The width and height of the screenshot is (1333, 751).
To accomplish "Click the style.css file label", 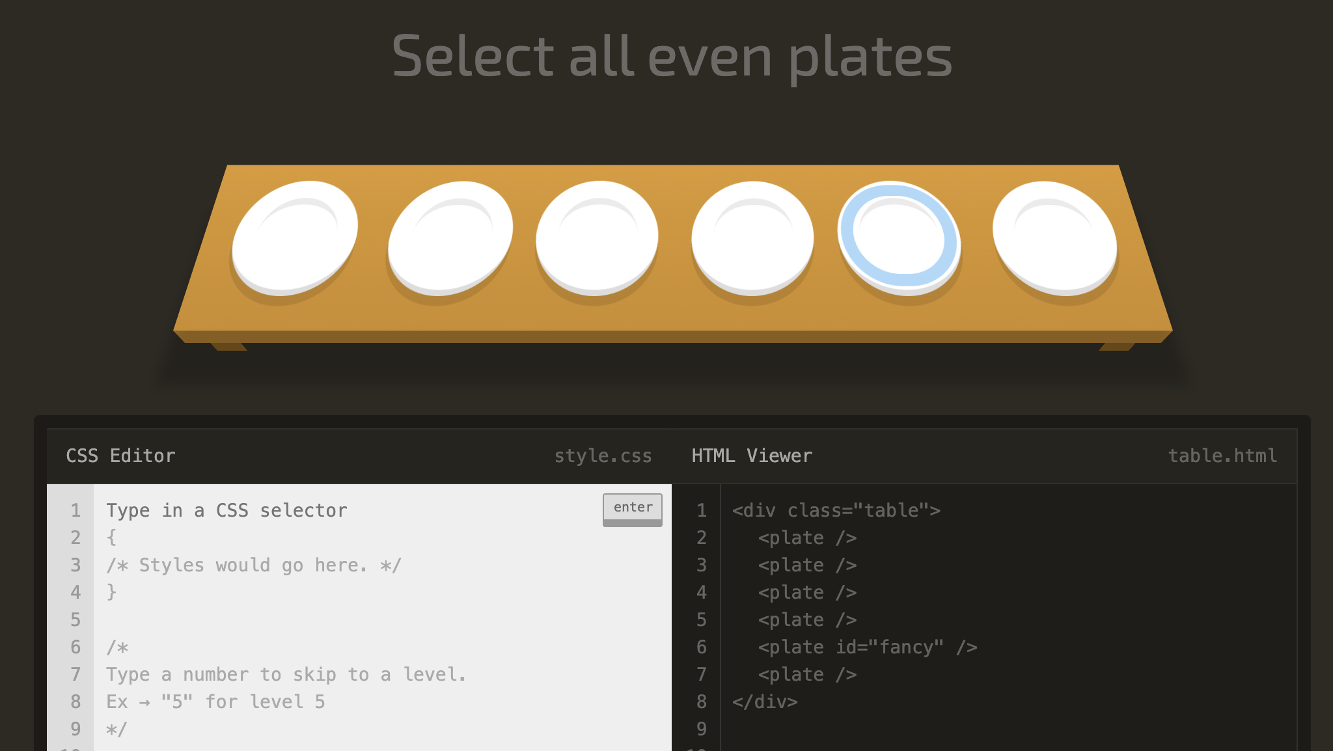I will pos(603,456).
